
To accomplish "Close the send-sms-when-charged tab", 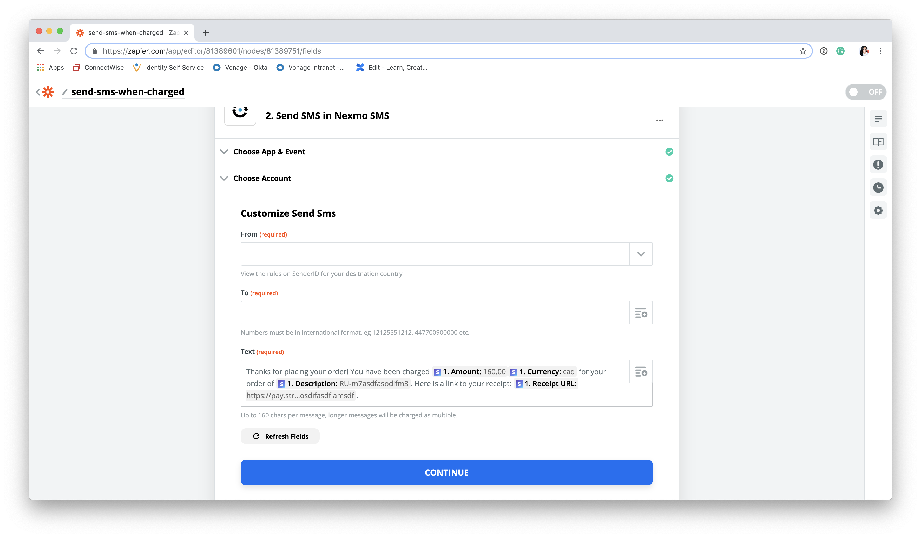I will (186, 33).
